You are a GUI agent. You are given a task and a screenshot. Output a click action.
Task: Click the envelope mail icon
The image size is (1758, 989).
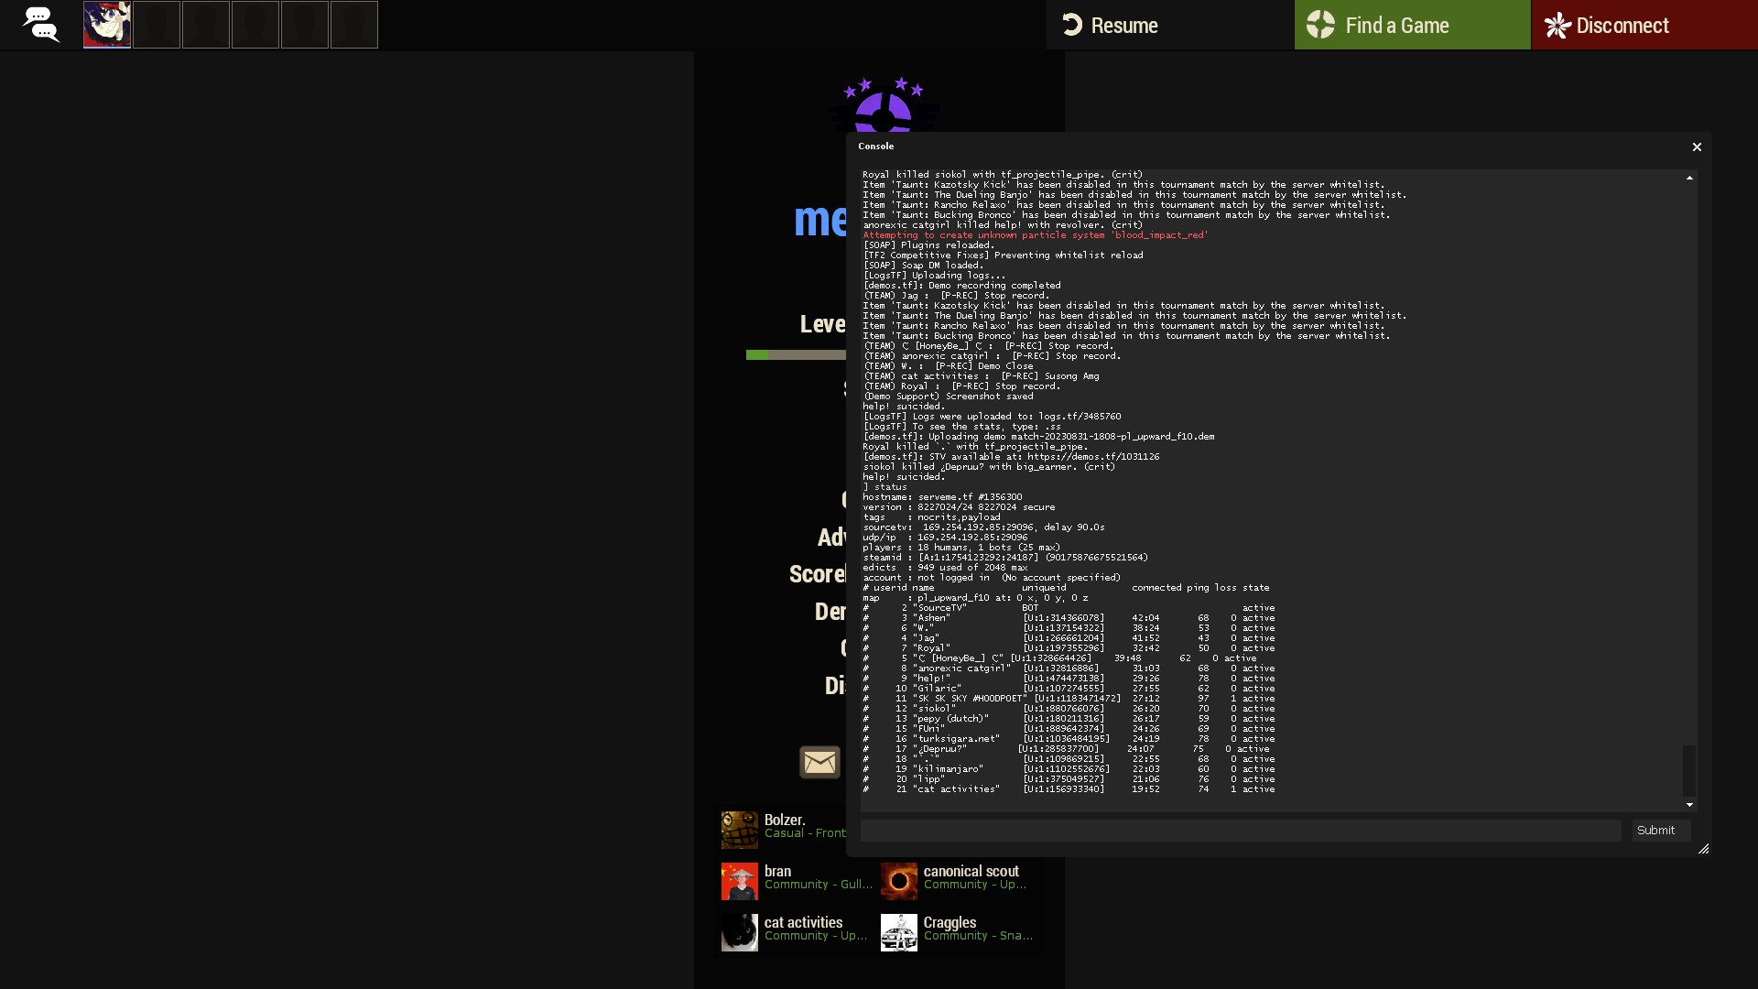(x=819, y=762)
